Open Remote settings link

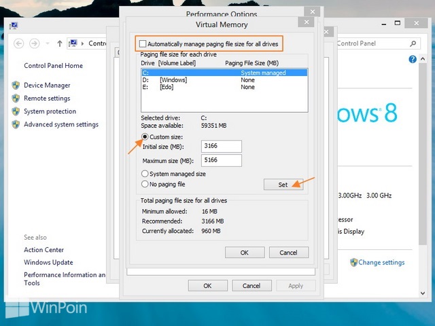(x=47, y=98)
